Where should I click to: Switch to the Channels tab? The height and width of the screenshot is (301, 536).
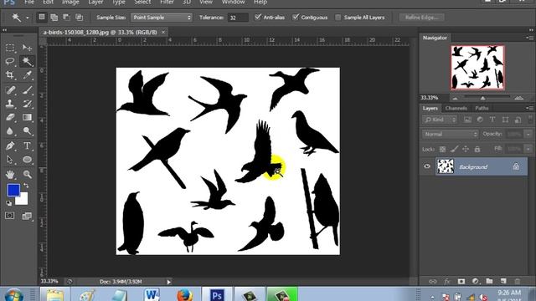pos(456,108)
